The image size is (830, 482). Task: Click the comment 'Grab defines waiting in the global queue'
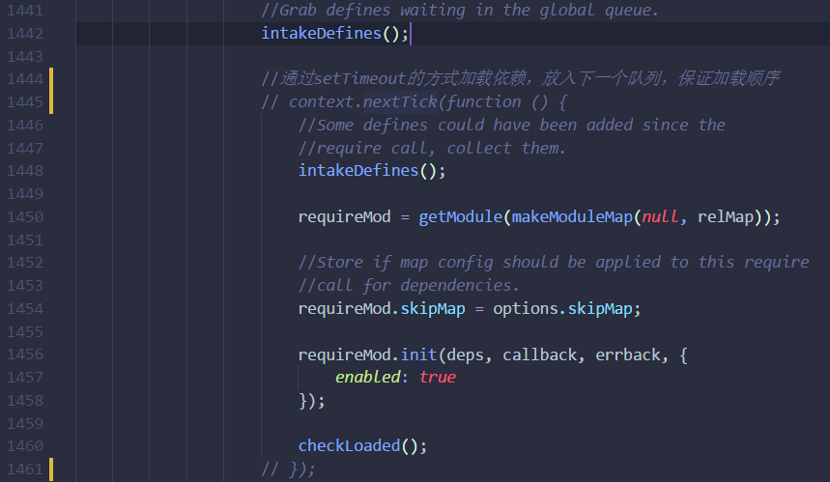point(460,10)
